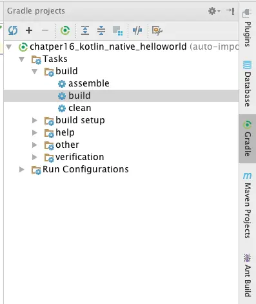Open the gear settings menu in header
This screenshot has height=304, width=256.
pos(214,11)
